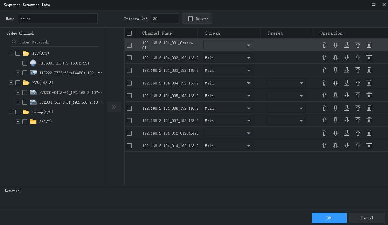The image size is (388, 225).
Task: Click the Name field containing house
Action: tap(58, 19)
